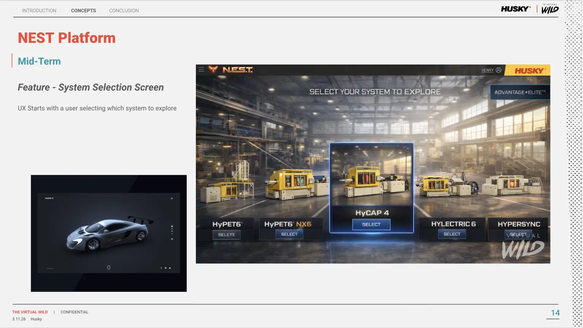Click the HENRY username link
583x328 pixels.
tap(488, 70)
